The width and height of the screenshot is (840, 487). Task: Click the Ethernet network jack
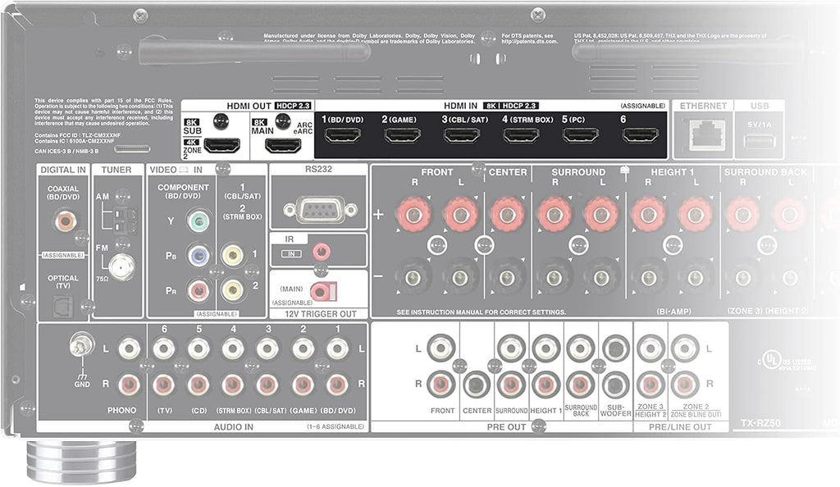(706, 134)
